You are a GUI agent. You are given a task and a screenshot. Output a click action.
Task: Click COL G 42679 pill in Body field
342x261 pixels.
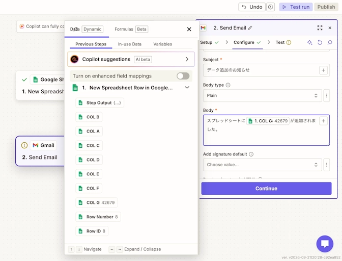pos(268,121)
